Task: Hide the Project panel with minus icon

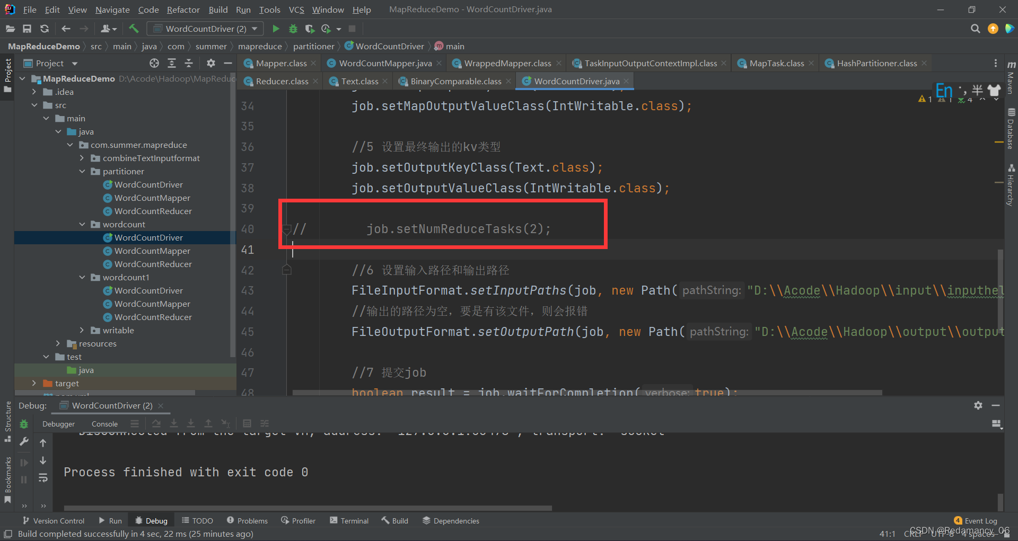Action: pos(228,63)
